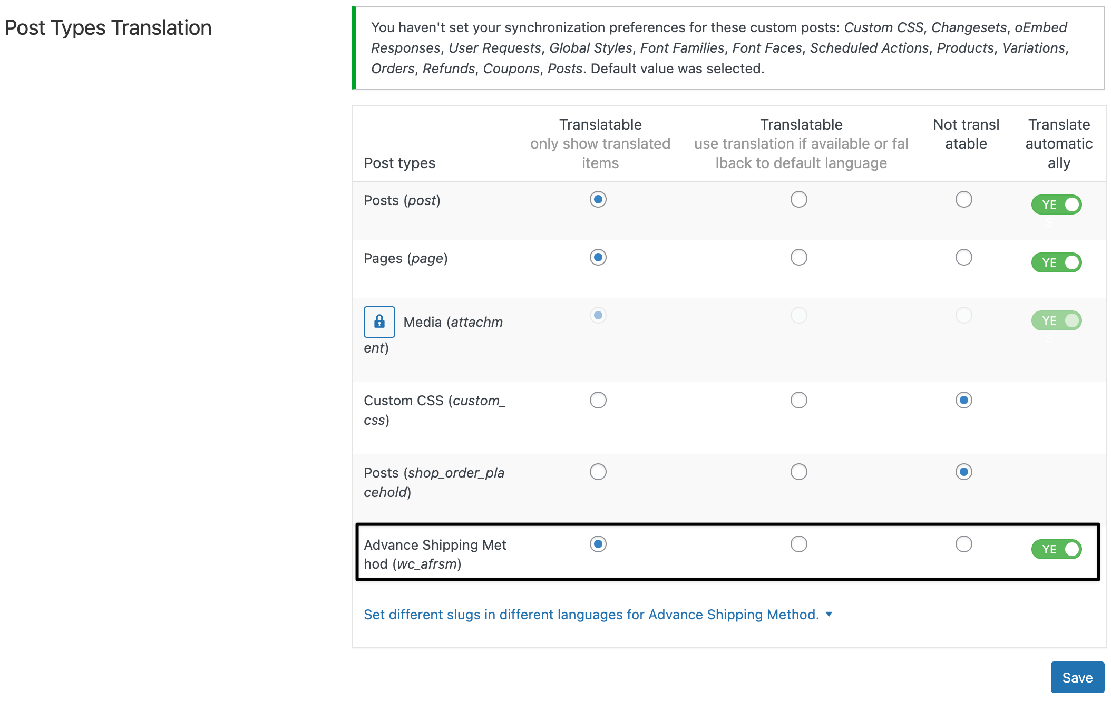Make shop_order_placehold translatable, only translated items
1111x701 pixels.
click(x=598, y=472)
